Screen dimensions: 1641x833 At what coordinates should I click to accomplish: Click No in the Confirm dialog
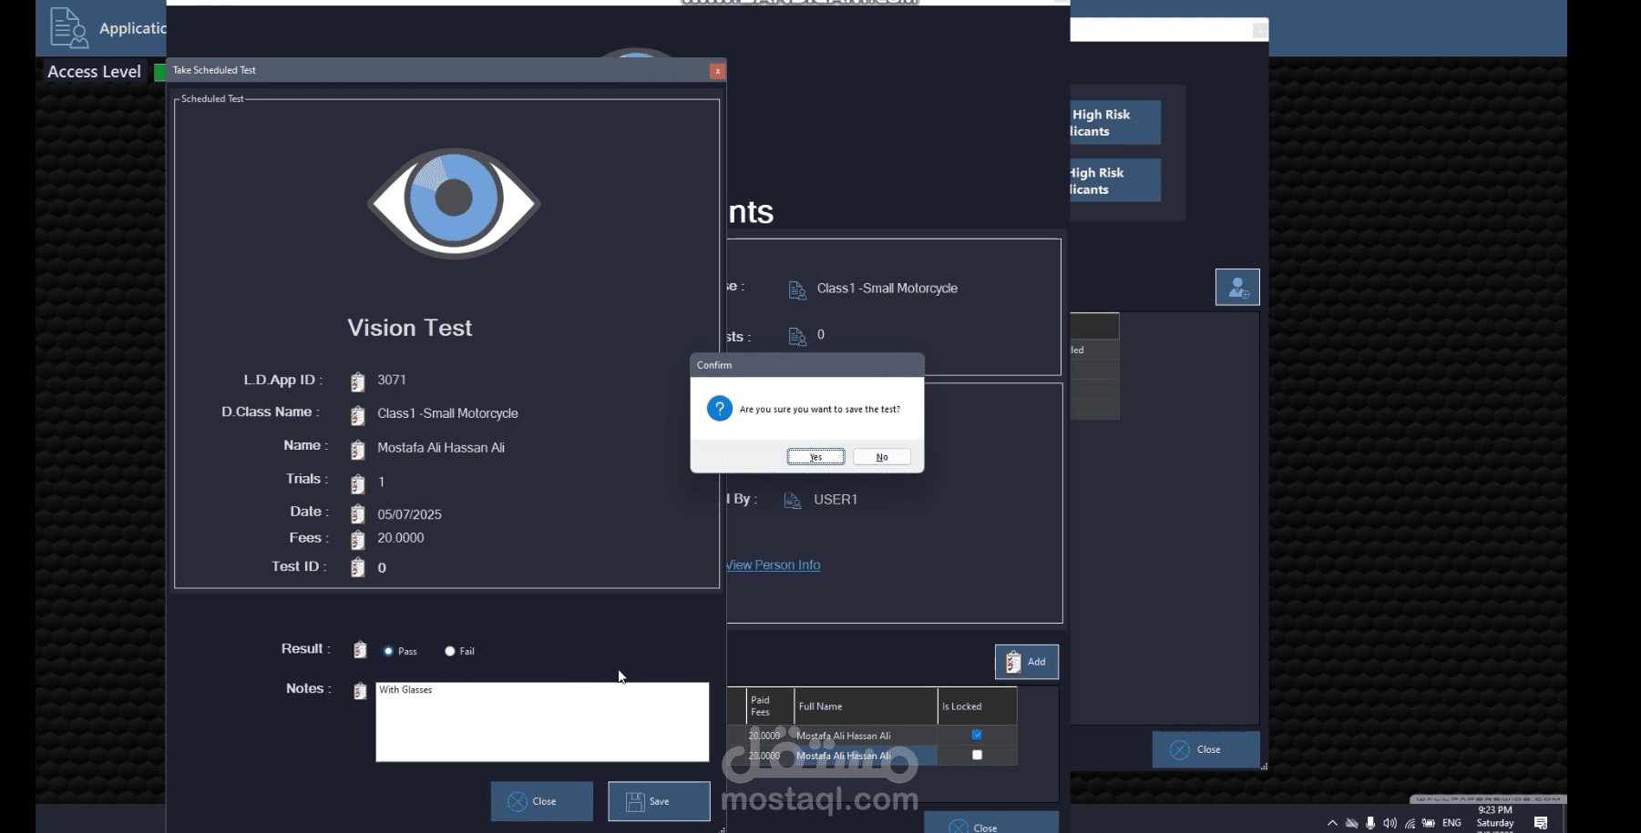click(881, 457)
